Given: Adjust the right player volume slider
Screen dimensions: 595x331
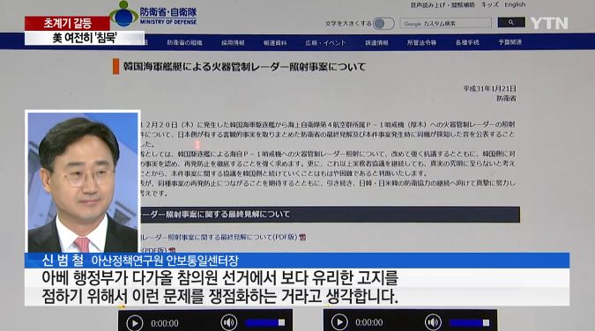Looking at the screenshot, I should point(469,323).
